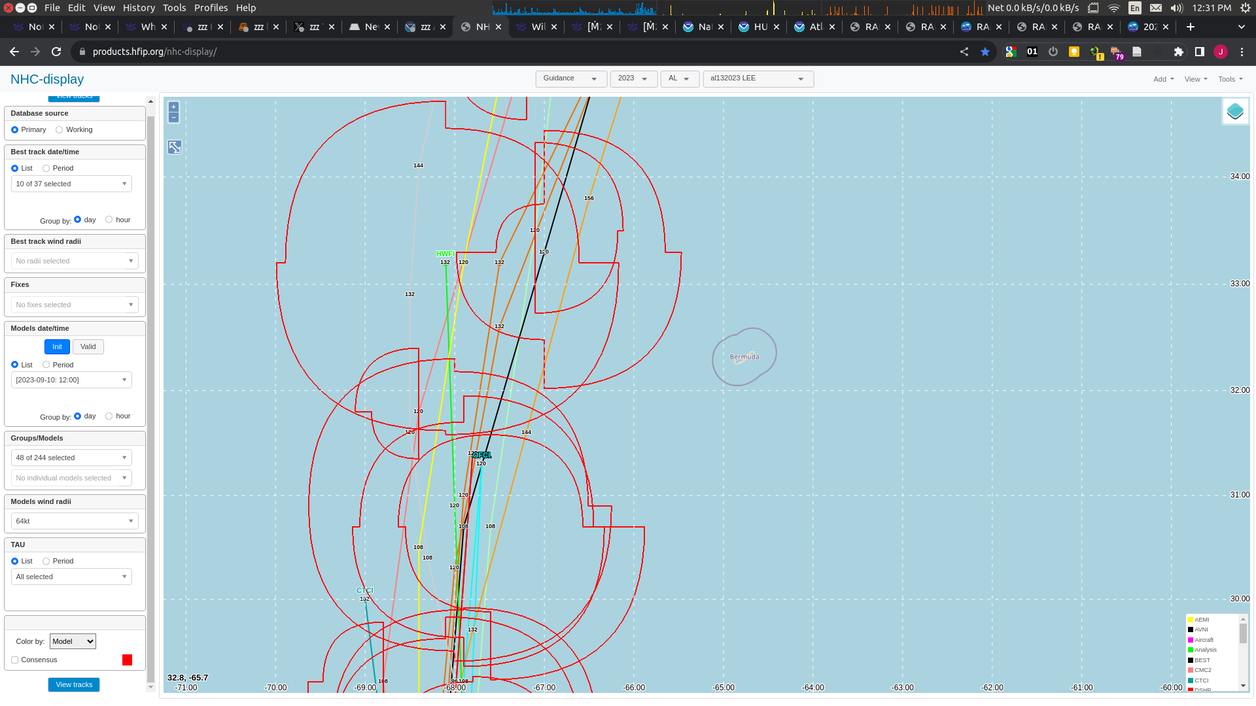Open the AL basin dropdown
Image resolution: width=1256 pixels, height=706 pixels.
(680, 78)
